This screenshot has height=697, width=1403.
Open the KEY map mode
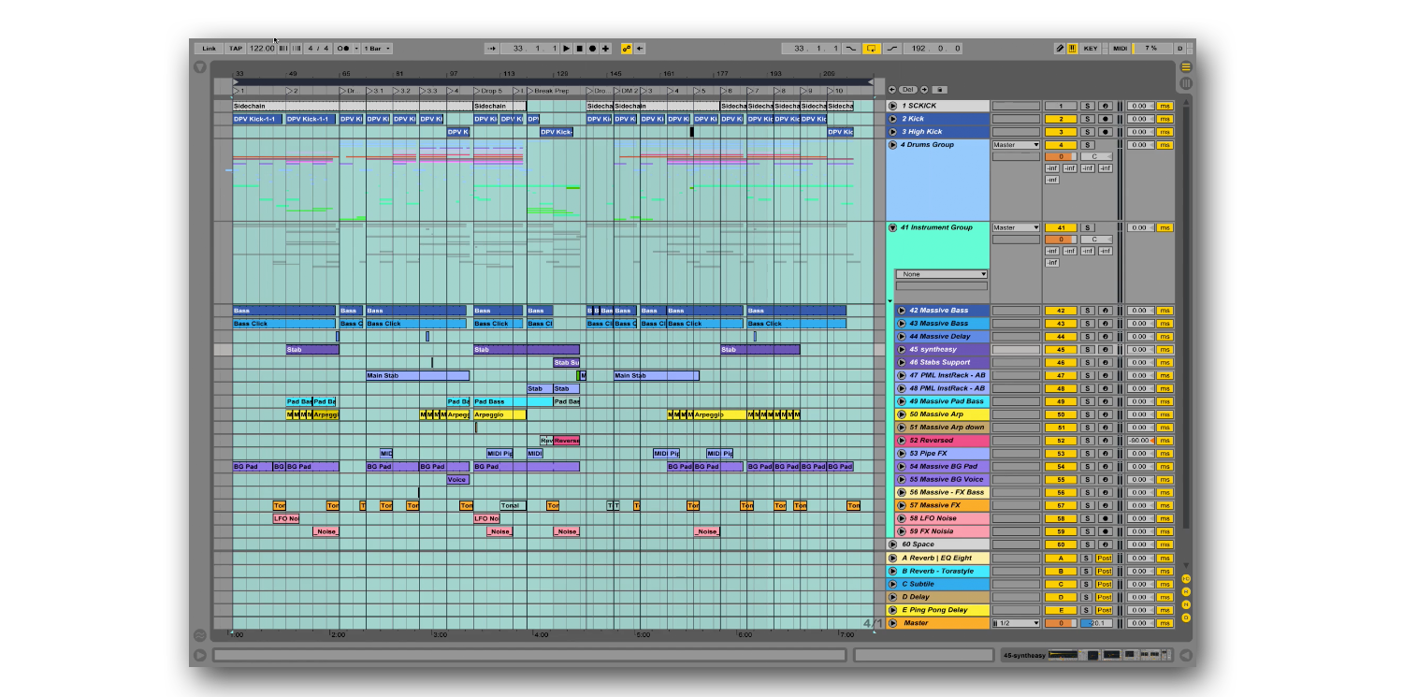1091,49
